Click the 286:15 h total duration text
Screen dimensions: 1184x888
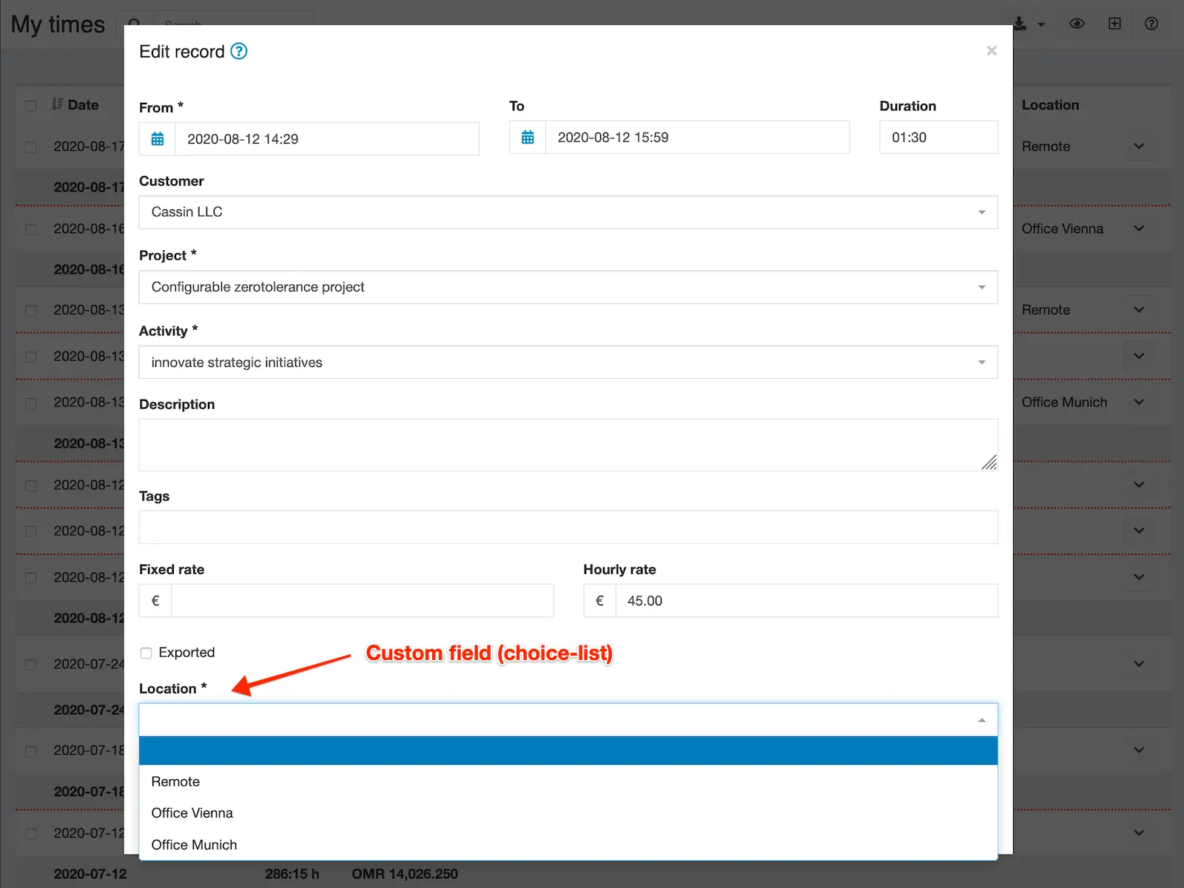click(x=292, y=874)
